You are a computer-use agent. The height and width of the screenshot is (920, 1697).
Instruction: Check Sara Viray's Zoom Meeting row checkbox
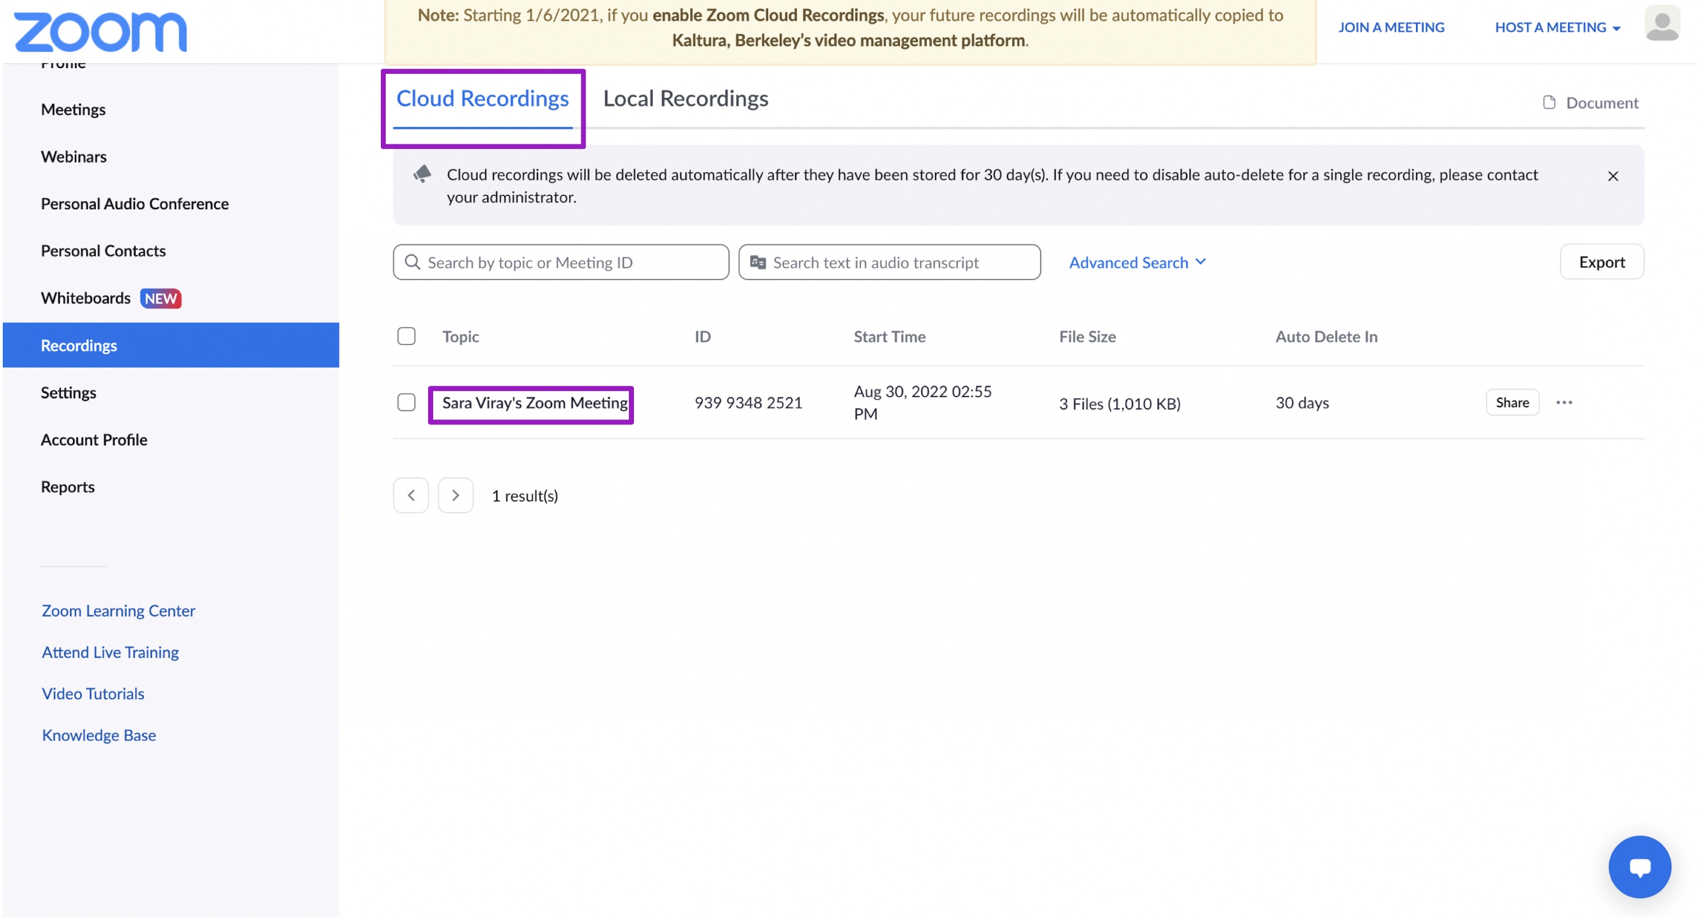407,402
